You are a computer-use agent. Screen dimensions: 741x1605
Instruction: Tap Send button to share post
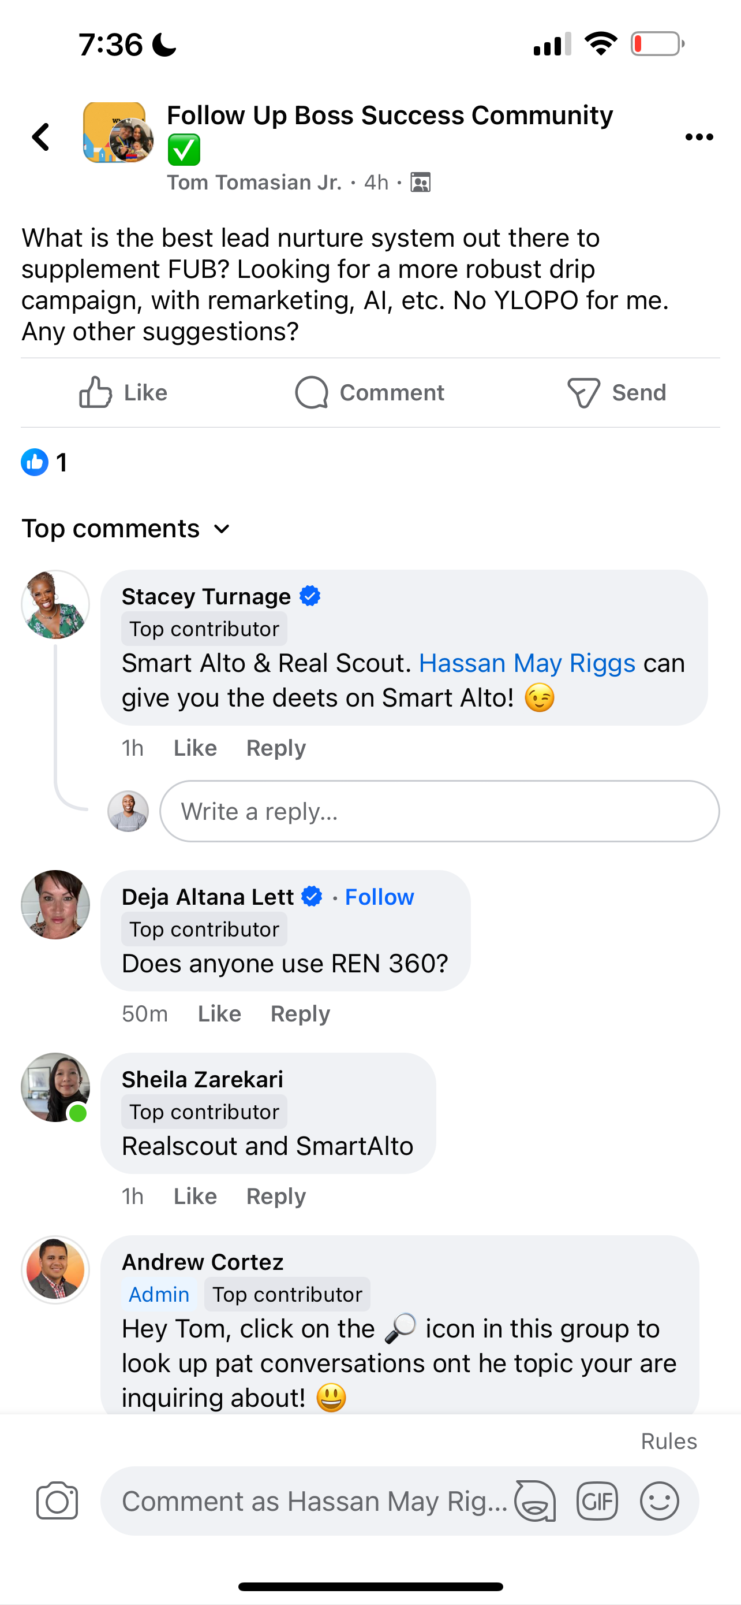[616, 392]
